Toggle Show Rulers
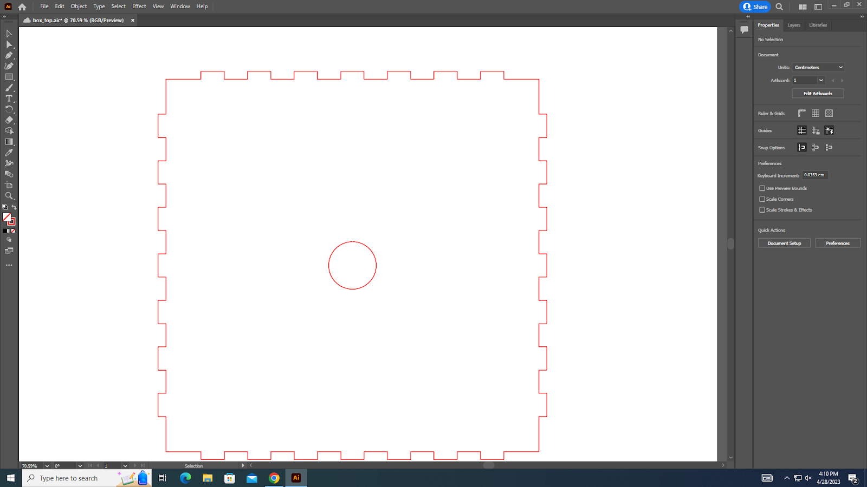Viewport: 867px width, 487px height. click(802, 113)
